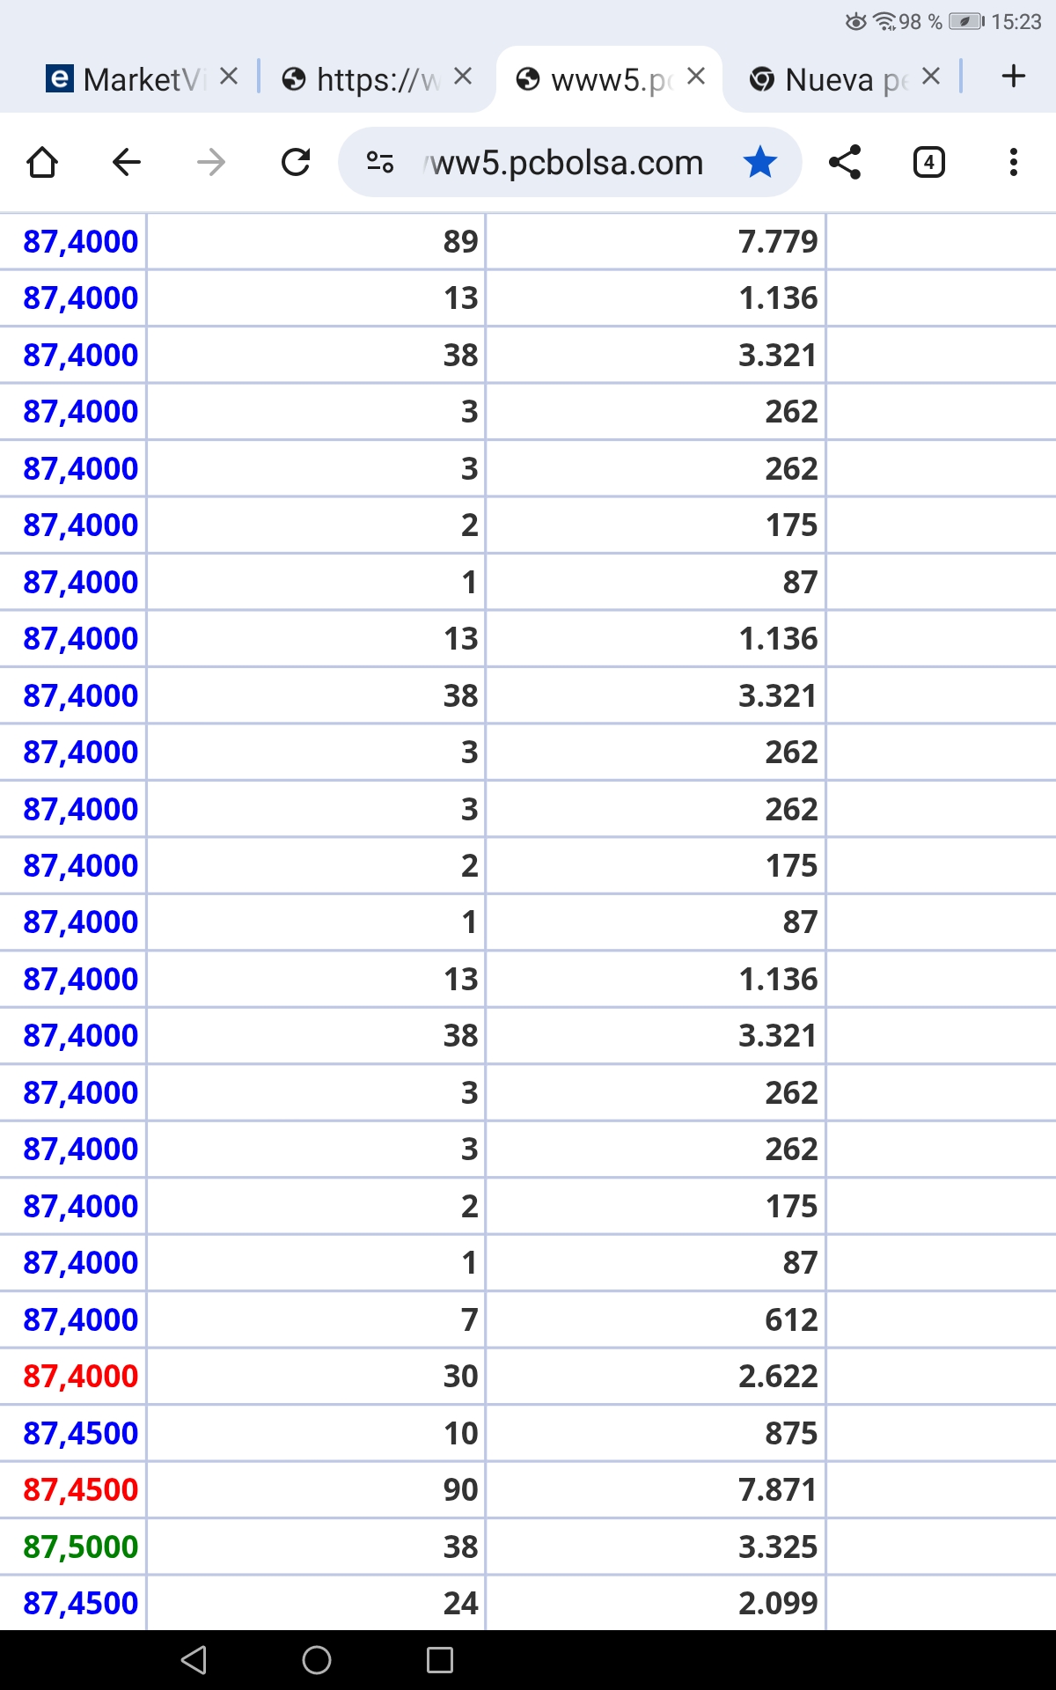Click the address bar URL text

(568, 163)
